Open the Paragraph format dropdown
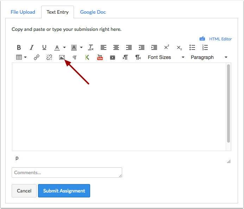The width and height of the screenshot is (244, 209). point(209,57)
